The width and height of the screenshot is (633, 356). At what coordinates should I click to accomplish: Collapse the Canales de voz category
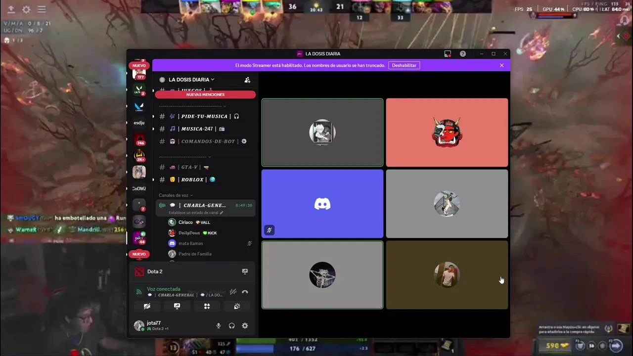(176, 195)
